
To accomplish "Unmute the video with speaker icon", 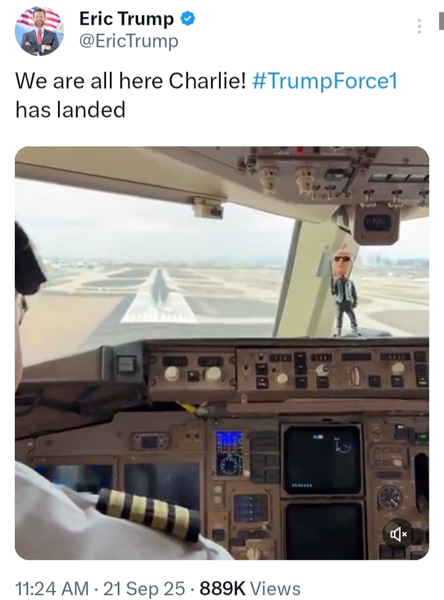I will point(398,533).
